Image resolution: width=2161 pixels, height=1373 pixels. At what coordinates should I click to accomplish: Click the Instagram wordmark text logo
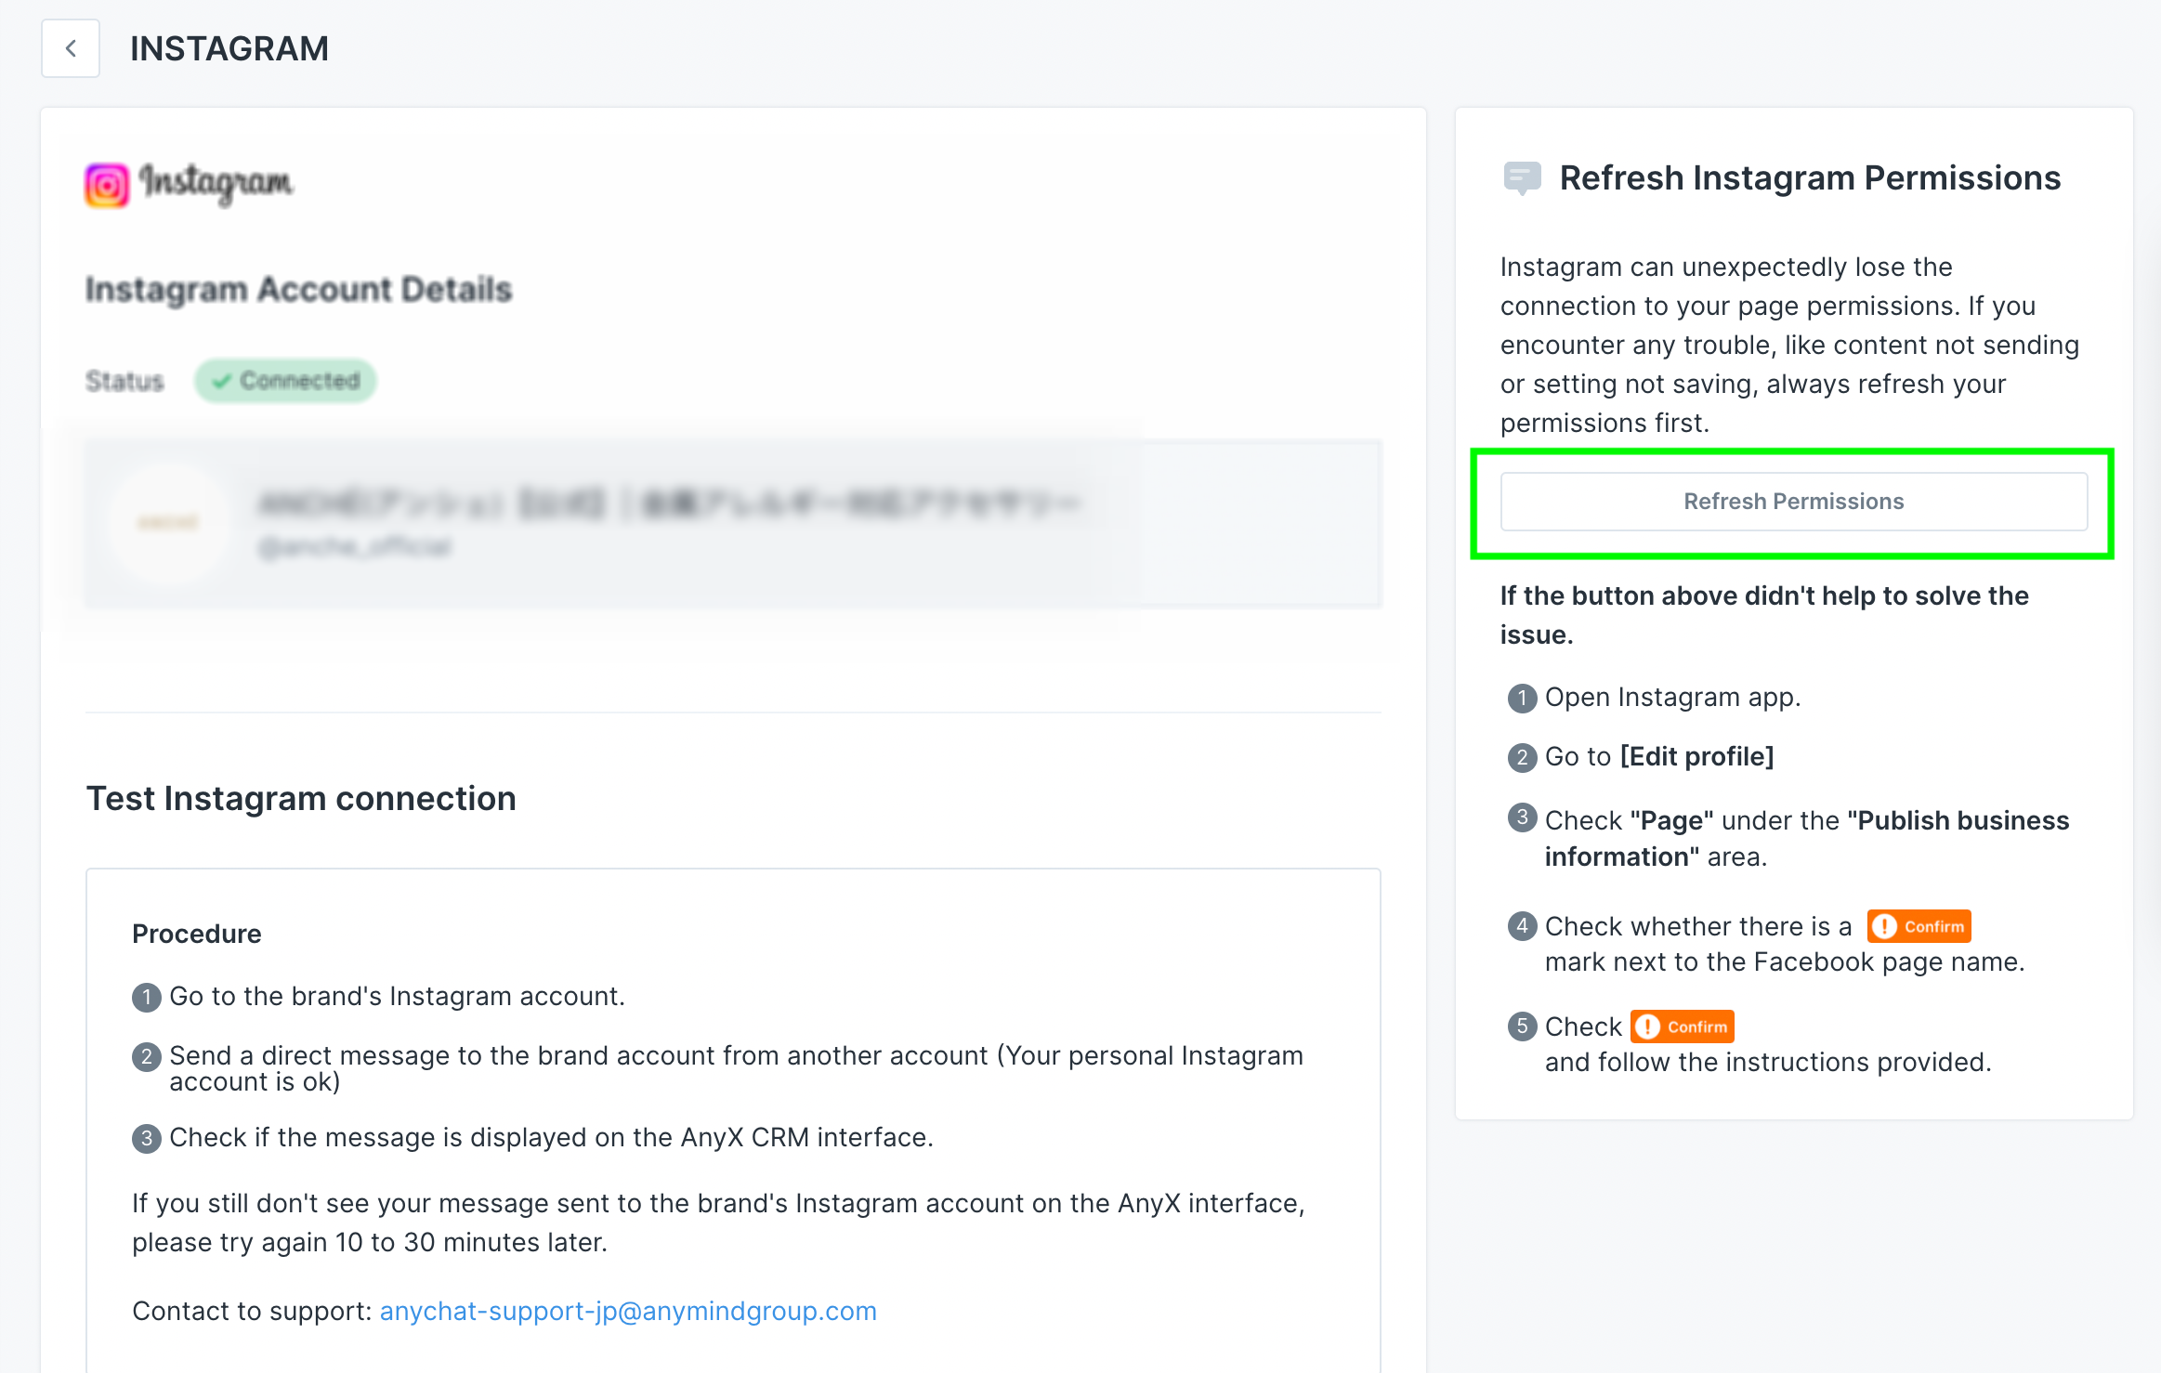[216, 183]
